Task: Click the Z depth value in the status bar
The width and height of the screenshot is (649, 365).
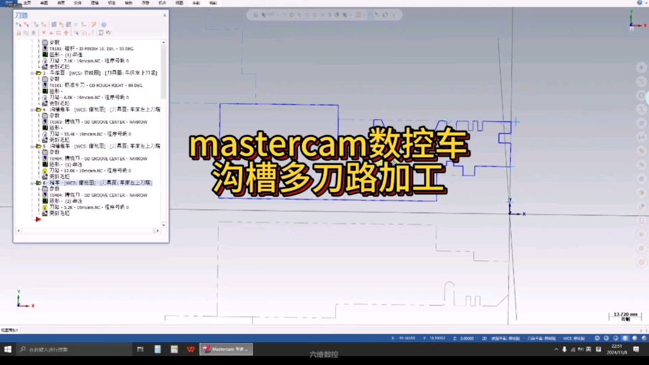Action: point(467,338)
